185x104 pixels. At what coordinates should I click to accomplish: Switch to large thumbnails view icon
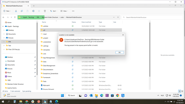coord(182,91)
